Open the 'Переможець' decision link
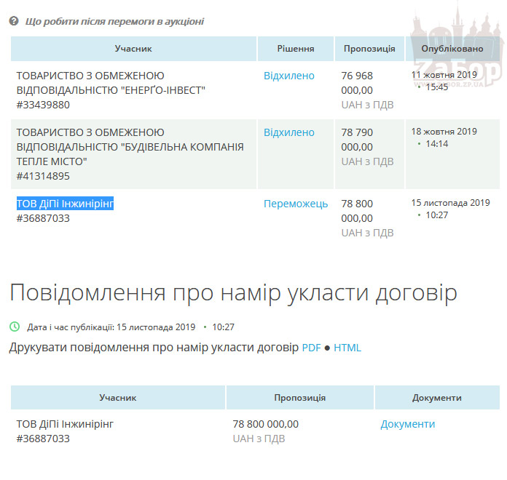The width and height of the screenshot is (507, 480). pos(295,204)
